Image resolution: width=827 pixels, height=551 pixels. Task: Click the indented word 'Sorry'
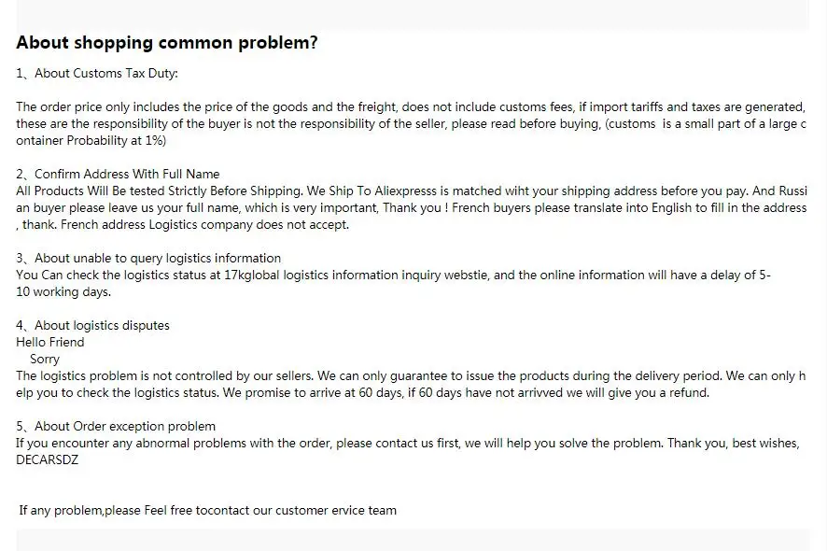click(45, 359)
